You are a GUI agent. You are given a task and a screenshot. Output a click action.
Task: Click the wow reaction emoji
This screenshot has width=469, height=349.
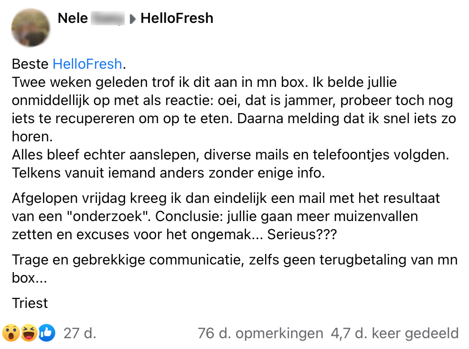point(11,333)
